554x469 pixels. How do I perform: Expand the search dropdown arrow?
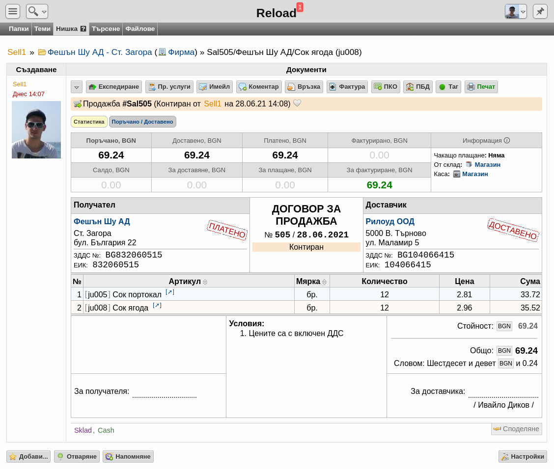44,12
